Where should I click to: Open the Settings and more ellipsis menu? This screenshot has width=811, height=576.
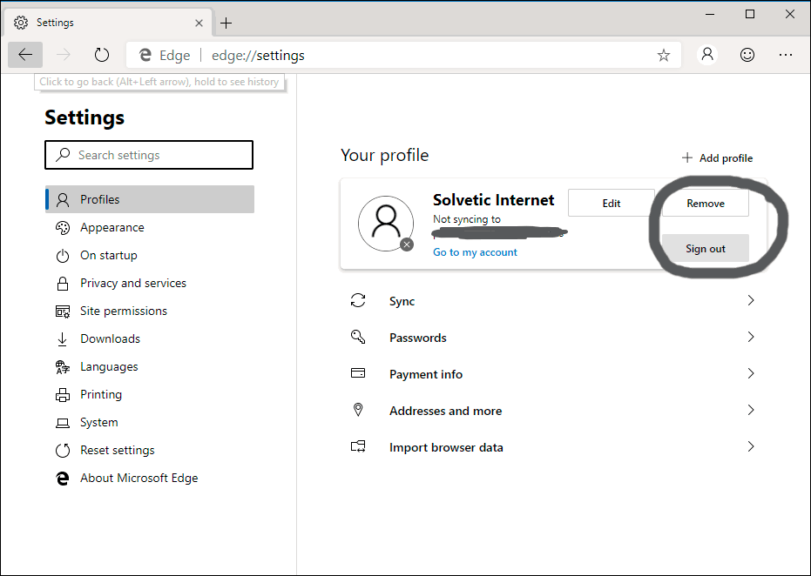pos(786,55)
